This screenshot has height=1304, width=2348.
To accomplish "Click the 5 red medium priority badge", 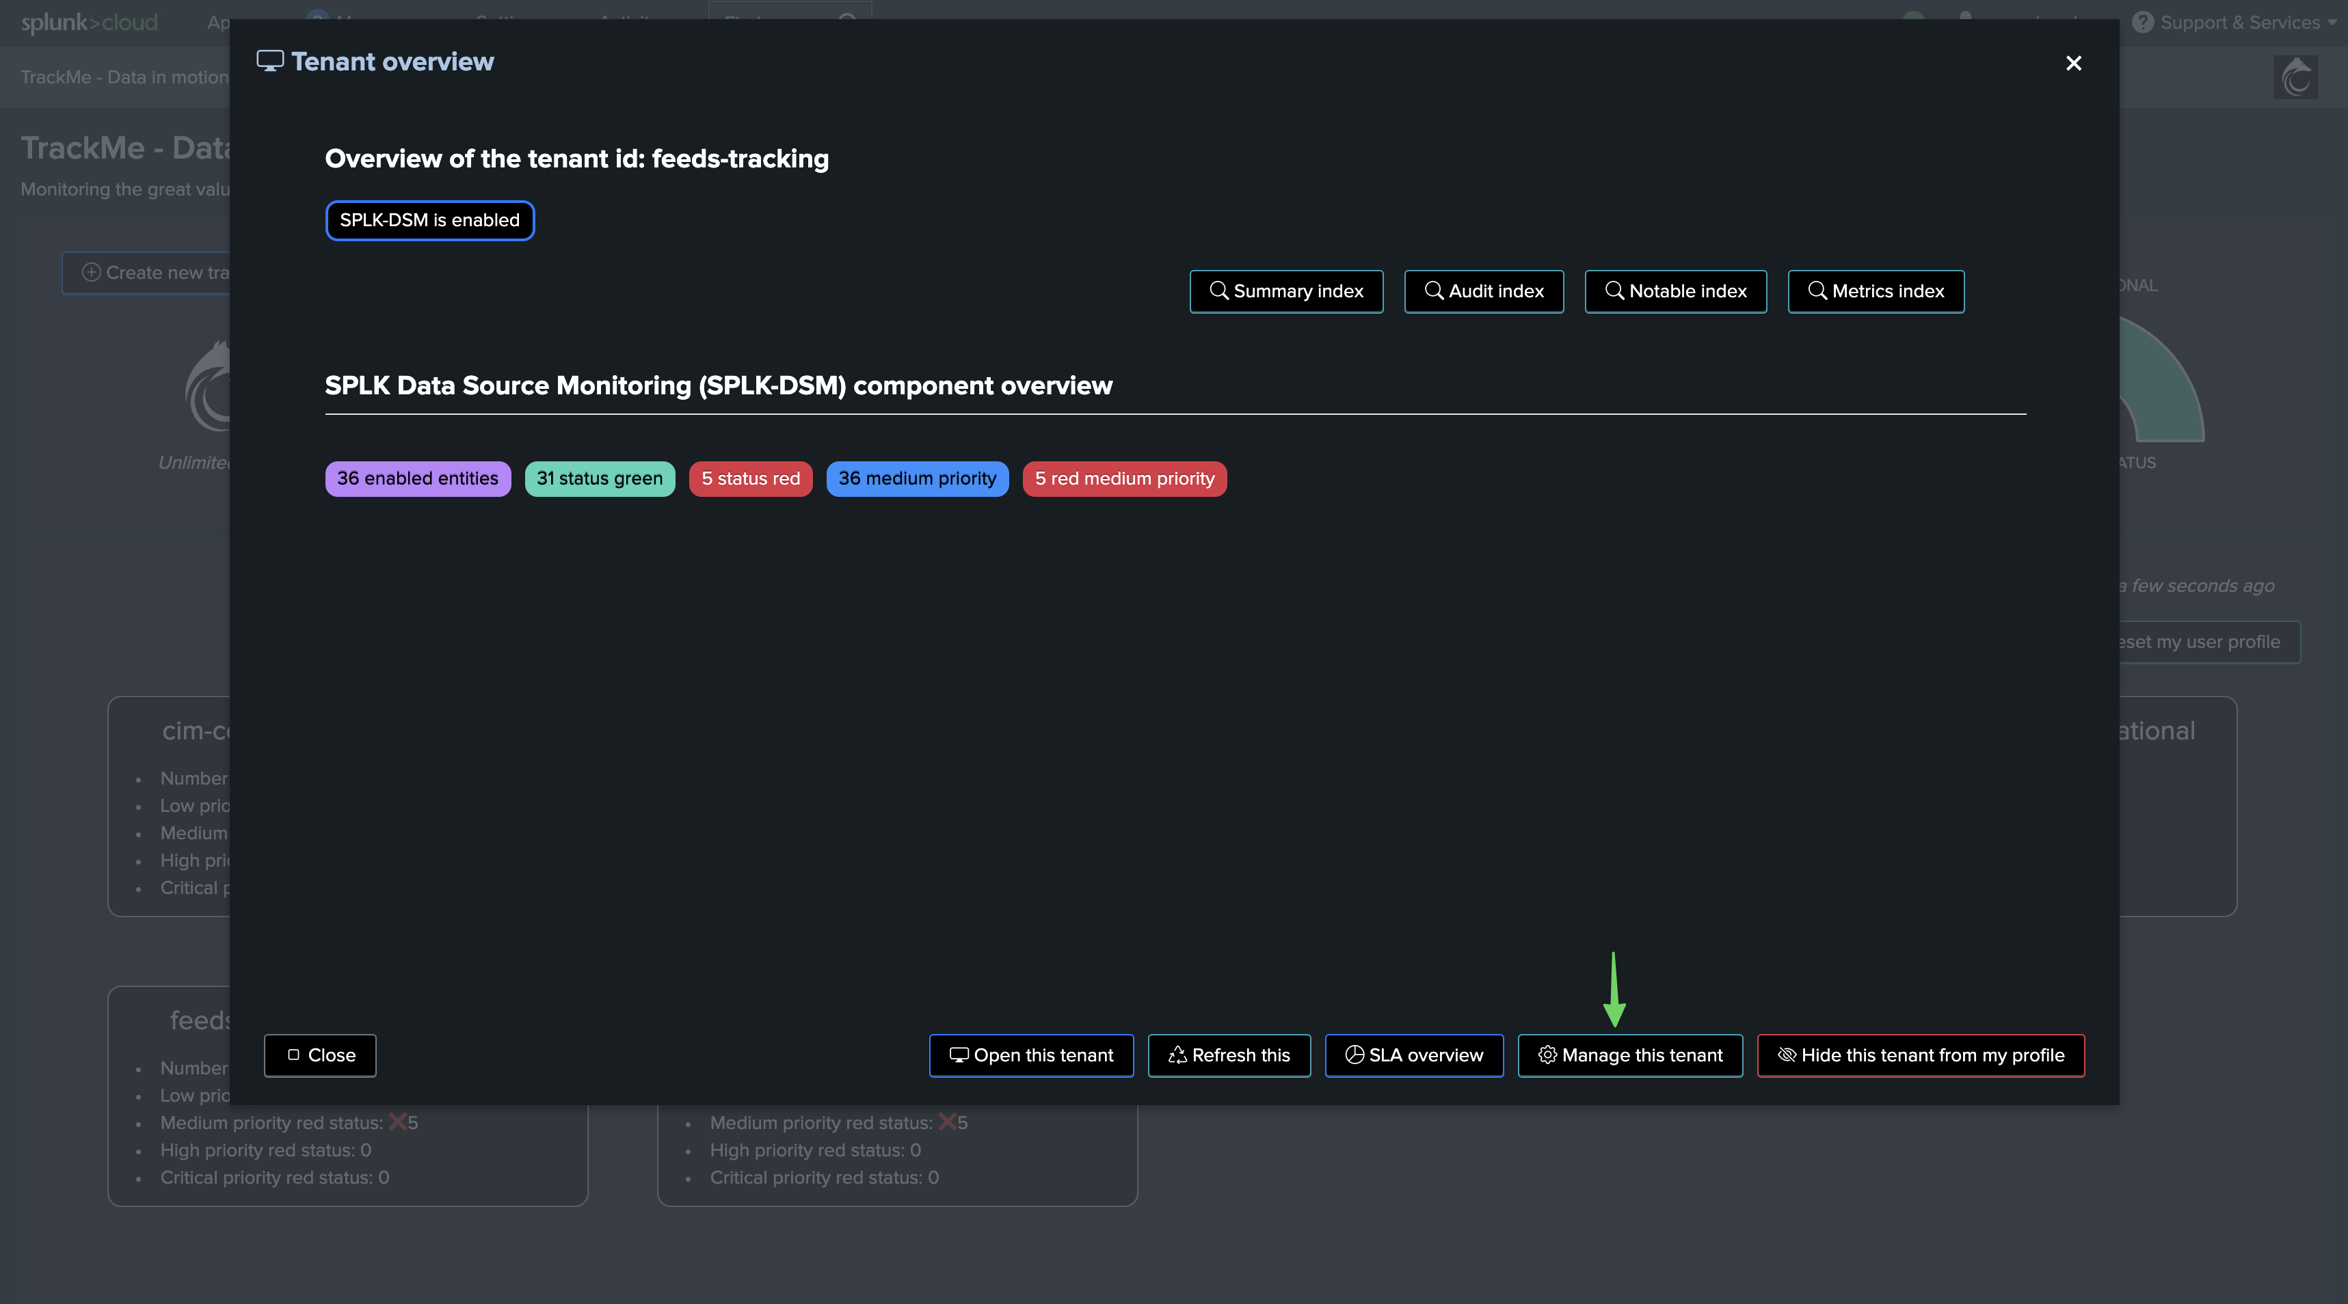I will [x=1123, y=478].
